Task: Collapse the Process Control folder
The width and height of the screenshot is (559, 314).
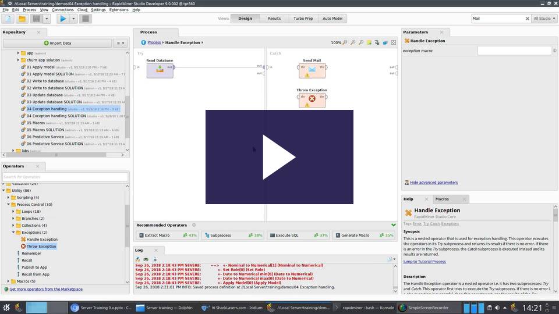Action: (9, 204)
